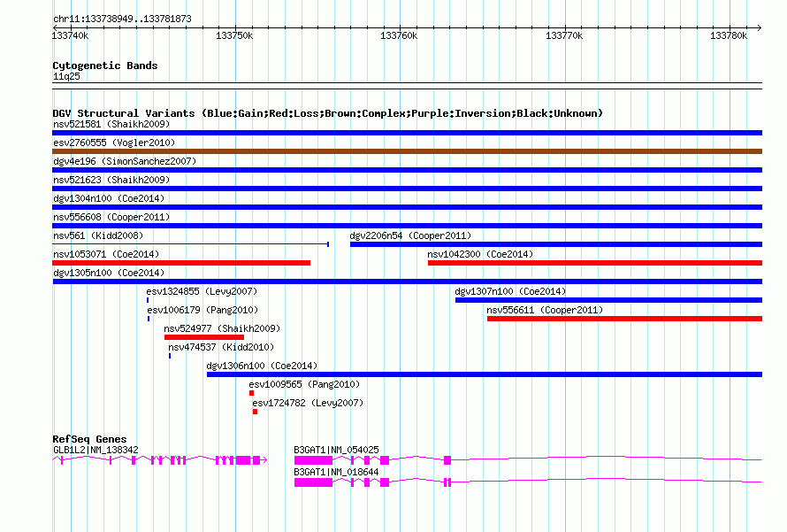787x532 pixels.
Task: Select the nsv556611 (Cooper2011) red bar
Action: click(625, 319)
